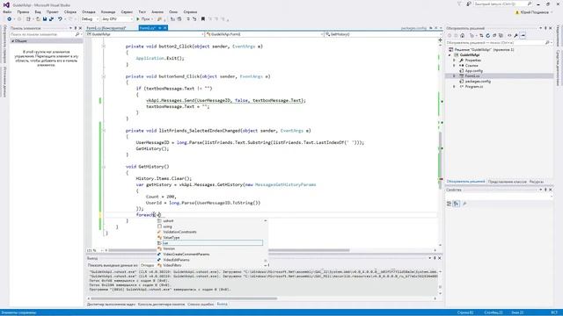
Task: Click the Refresh icon in Solution Explorer
Action: (x=487, y=35)
